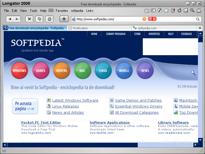Image resolution: width=205 pixels, height=154 pixels.
Task: Click the orange return arrow in address bar
Action: 144,19
